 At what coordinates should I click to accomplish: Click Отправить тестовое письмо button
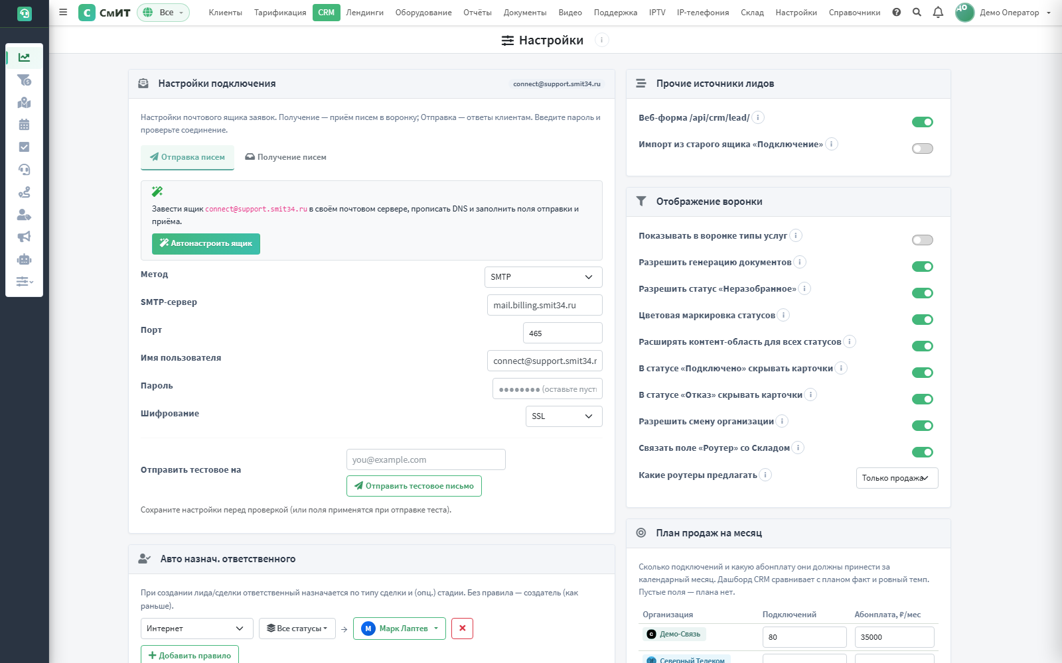pos(414,486)
